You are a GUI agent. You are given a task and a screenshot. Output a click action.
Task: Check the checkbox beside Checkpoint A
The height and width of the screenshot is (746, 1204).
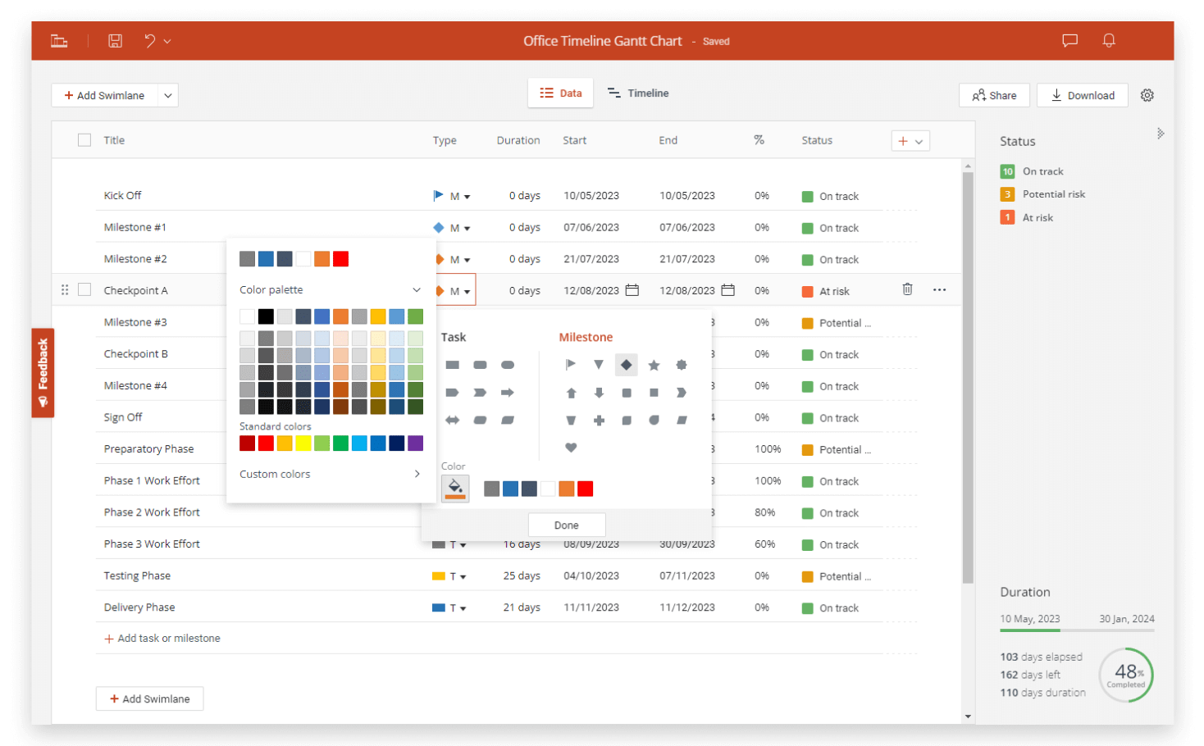point(84,289)
